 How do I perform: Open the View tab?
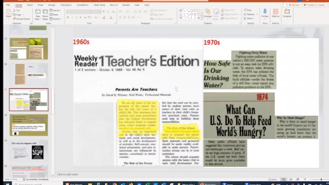(137, 5)
